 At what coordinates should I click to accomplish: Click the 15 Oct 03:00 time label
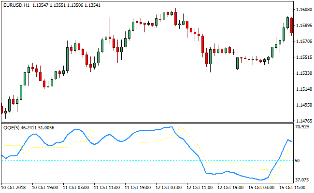[261, 188]
